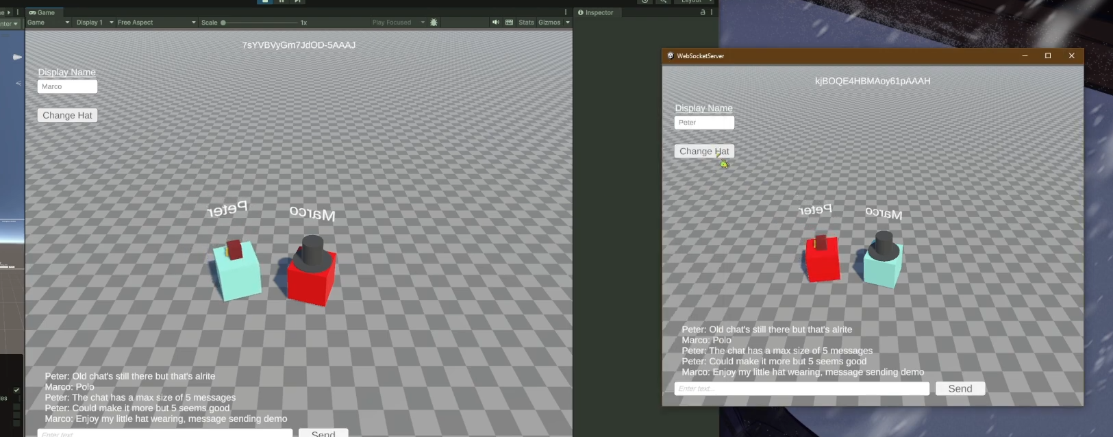Image resolution: width=1113 pixels, height=437 pixels.
Task: Click Send in the WebSocketServer window
Action: (x=960, y=388)
